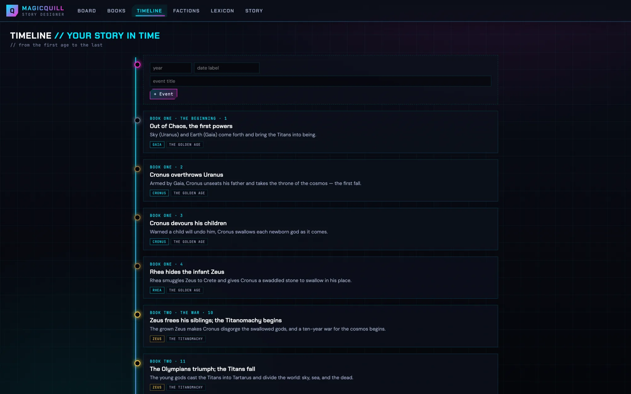Click 'BOOK TWO · 11' label
This screenshot has height=394, width=631.
click(x=168, y=361)
